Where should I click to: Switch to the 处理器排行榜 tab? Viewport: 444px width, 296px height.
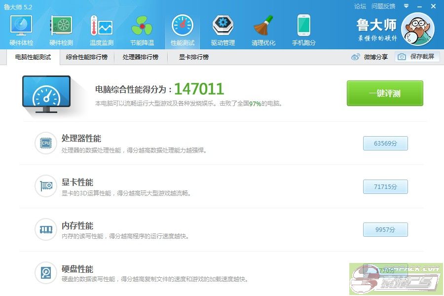(141, 57)
